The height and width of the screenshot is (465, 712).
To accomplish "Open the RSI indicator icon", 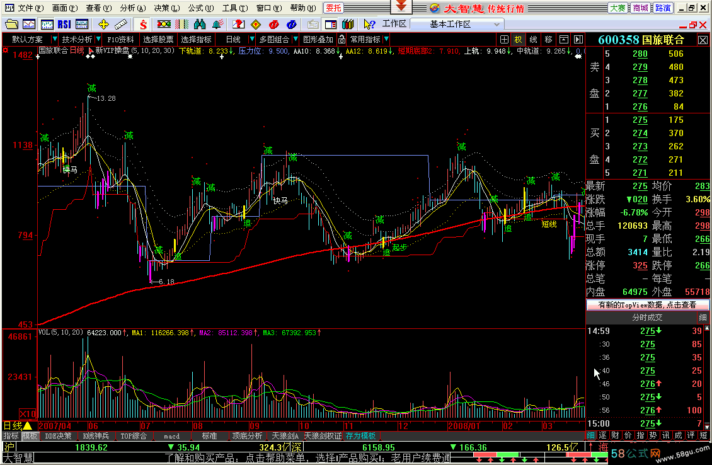I will point(64,24).
